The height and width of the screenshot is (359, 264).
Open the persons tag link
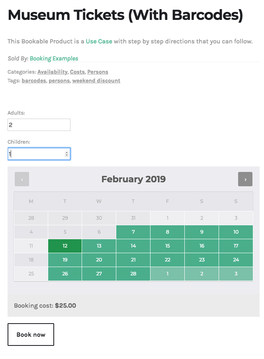(x=59, y=81)
